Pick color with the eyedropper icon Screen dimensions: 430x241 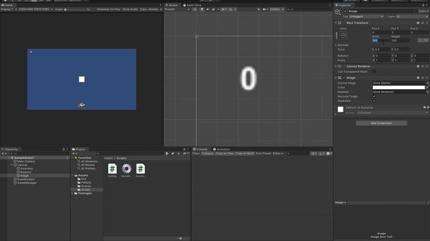427,88
